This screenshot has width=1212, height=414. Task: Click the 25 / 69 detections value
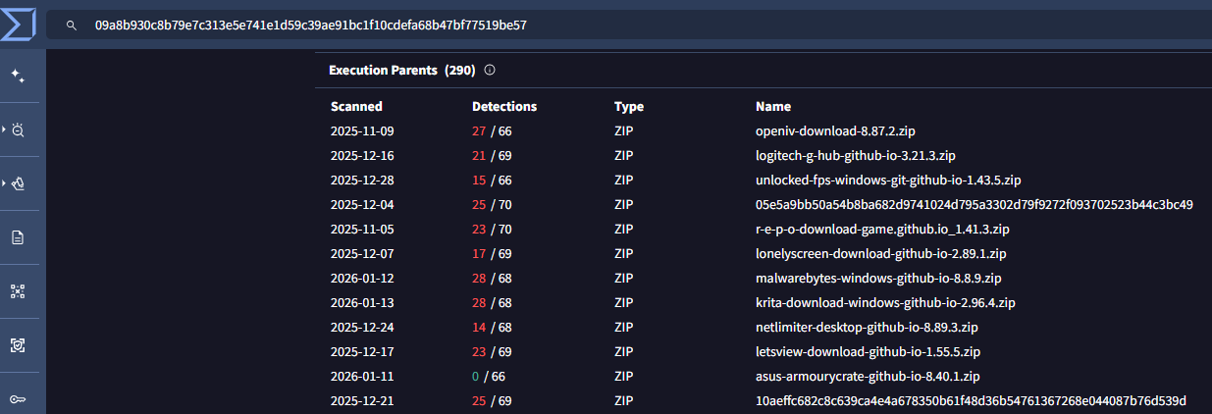[x=492, y=400]
